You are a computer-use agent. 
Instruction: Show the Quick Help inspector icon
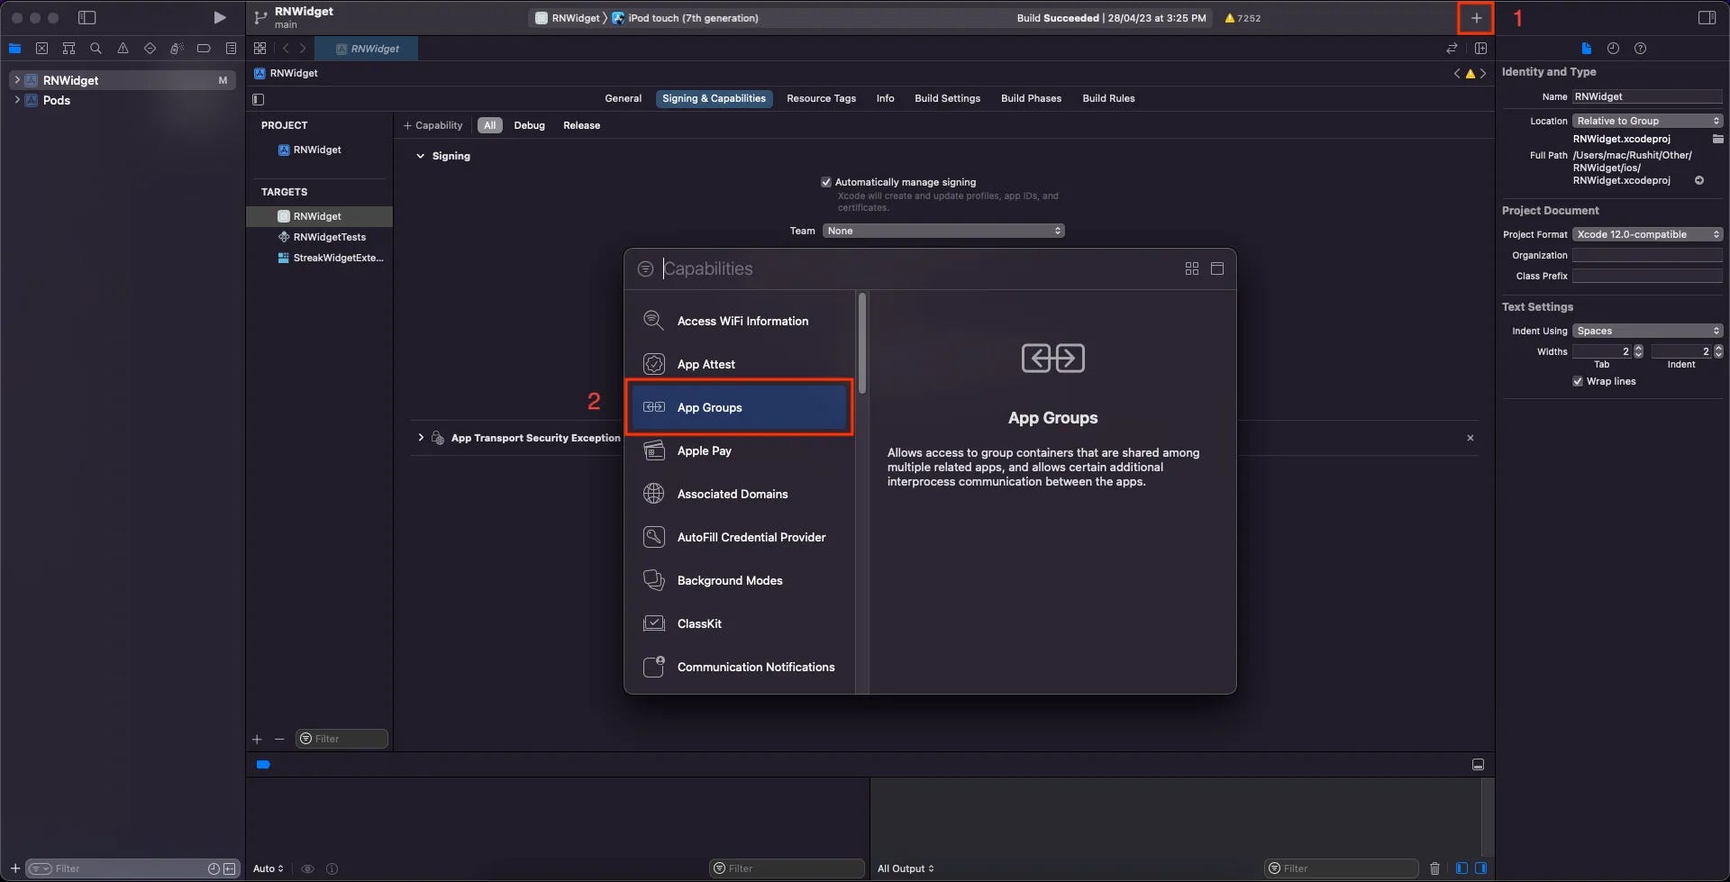(1640, 49)
